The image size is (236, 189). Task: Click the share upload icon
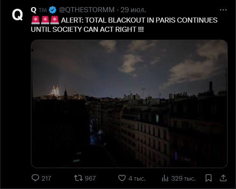tap(223, 178)
